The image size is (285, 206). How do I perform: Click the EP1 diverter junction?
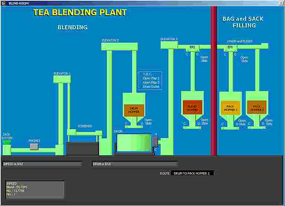(230, 47)
